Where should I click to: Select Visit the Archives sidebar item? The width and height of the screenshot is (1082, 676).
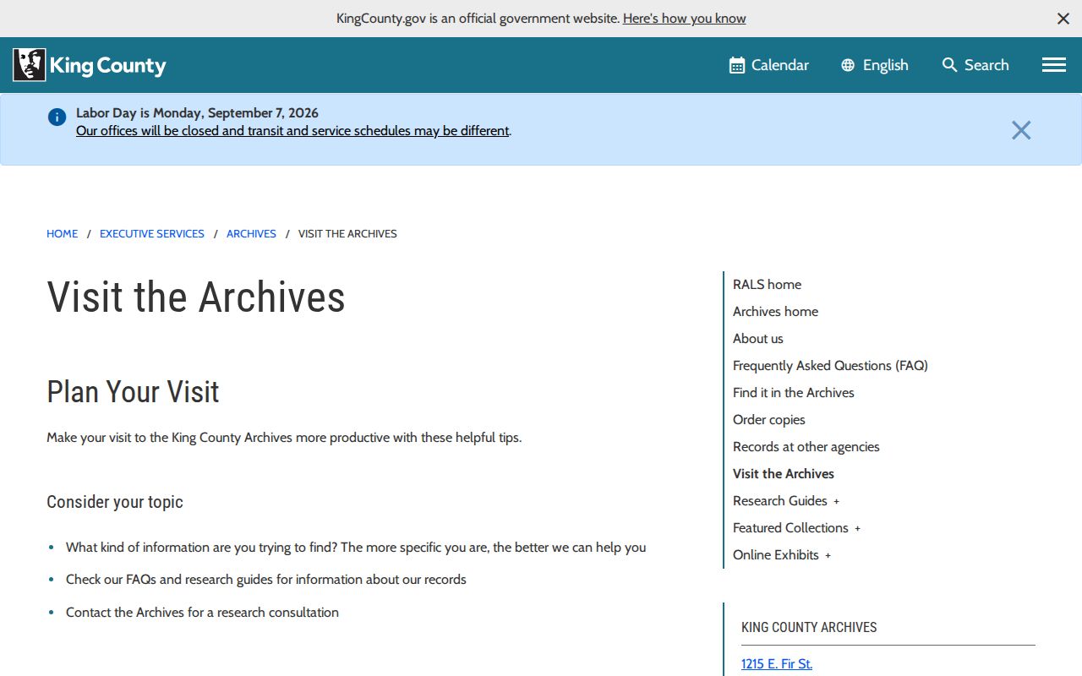coord(784,474)
